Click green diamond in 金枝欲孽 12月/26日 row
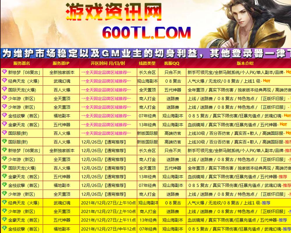The height and width of the screenshot is (233, 291). pyautogui.click(x=4, y=185)
